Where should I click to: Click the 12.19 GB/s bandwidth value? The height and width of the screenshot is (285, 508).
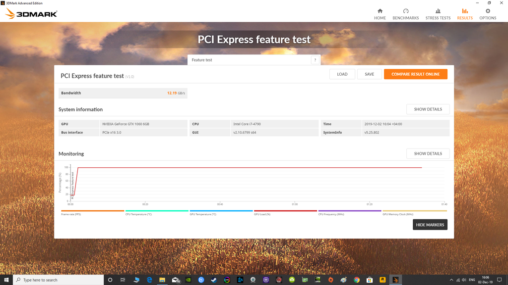176,93
